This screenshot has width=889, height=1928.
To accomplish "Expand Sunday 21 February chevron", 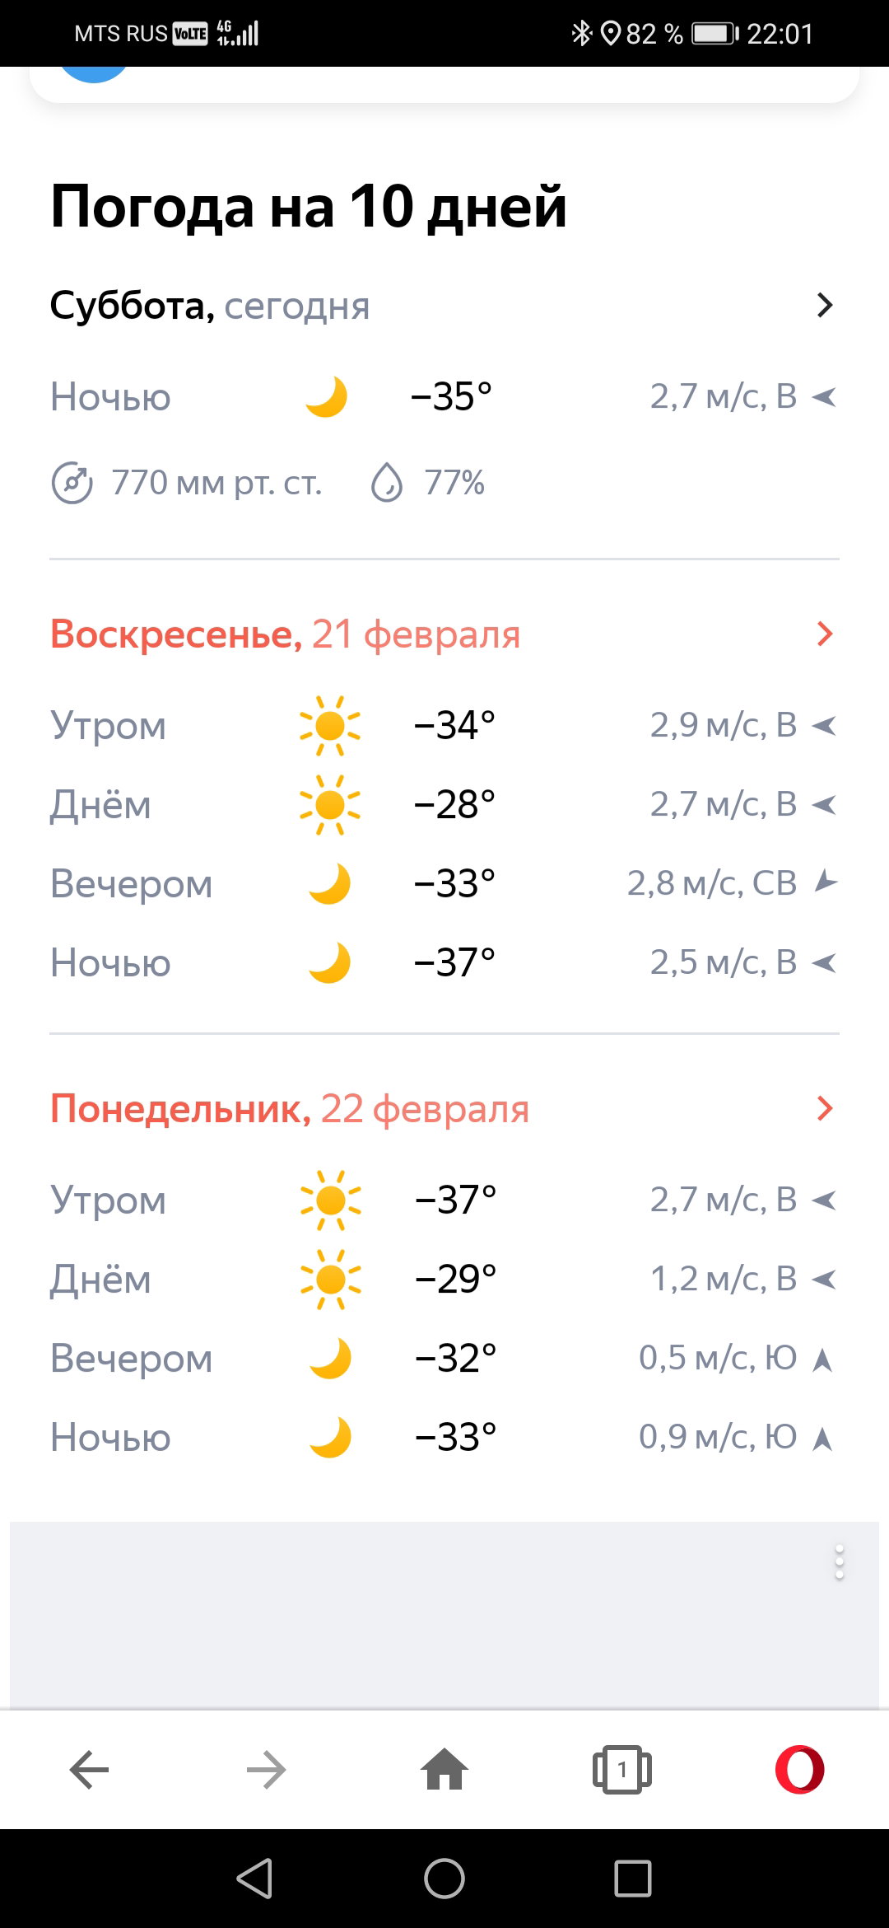I will [825, 634].
